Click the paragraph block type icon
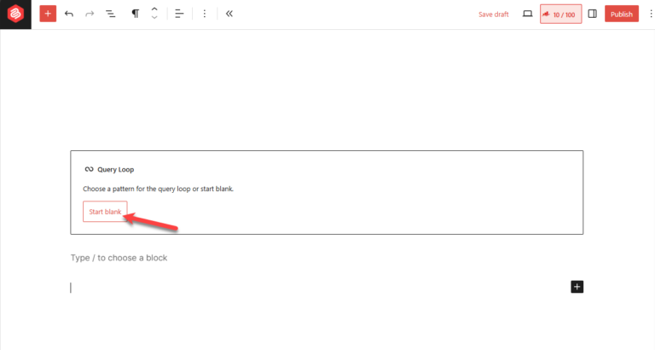Image resolution: width=655 pixels, height=350 pixels. (136, 15)
